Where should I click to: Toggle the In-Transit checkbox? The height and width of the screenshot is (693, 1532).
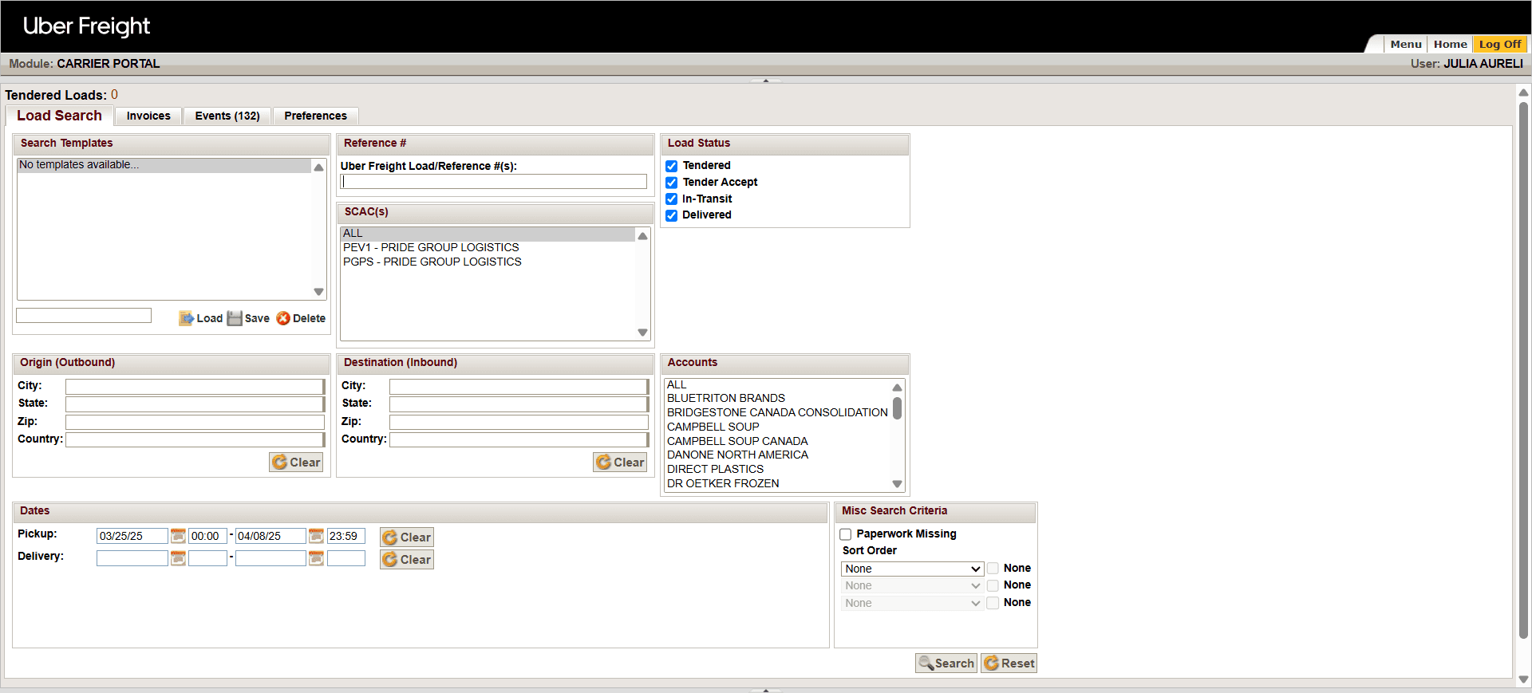(672, 199)
